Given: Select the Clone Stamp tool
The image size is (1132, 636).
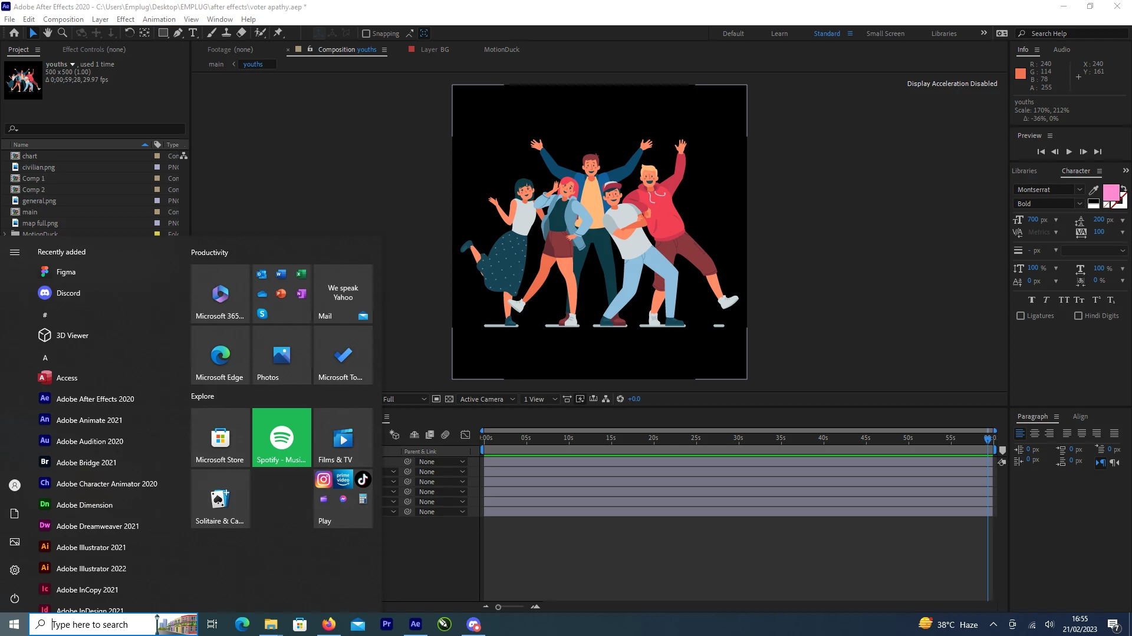Looking at the screenshot, I should pyautogui.click(x=226, y=33).
